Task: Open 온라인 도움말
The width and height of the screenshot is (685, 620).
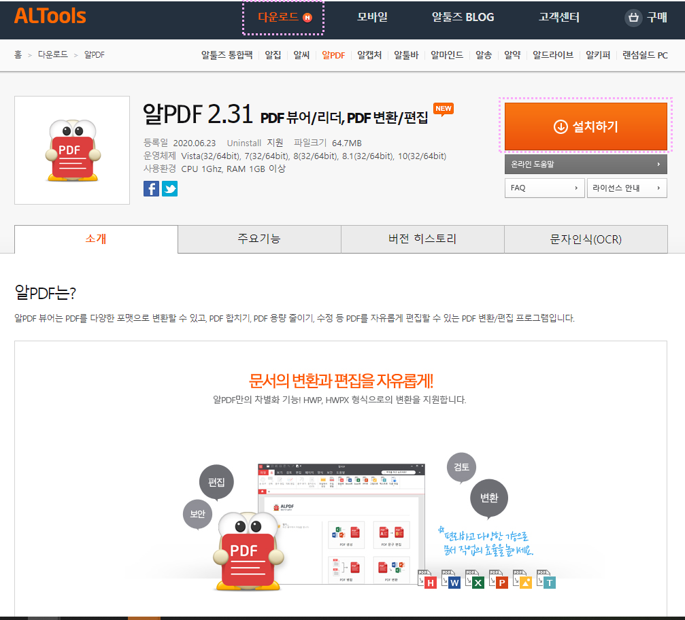Action: [x=586, y=164]
